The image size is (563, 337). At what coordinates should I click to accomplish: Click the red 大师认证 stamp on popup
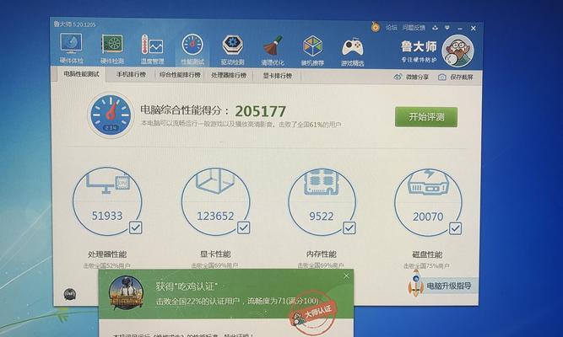click(x=313, y=313)
